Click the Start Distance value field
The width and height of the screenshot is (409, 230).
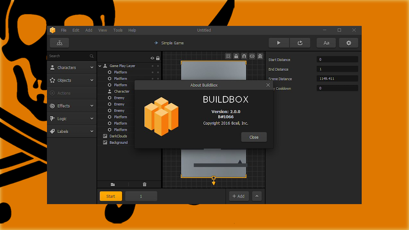(x=337, y=60)
